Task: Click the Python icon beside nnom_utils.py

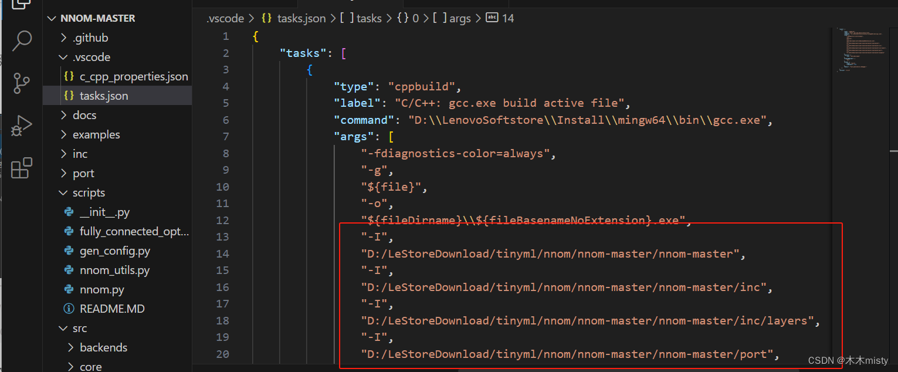Action: (x=69, y=270)
